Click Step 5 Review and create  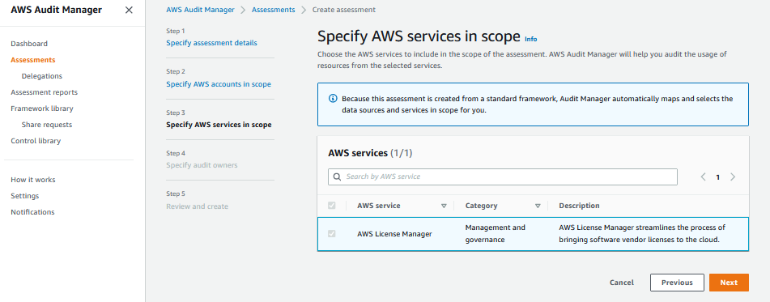click(x=198, y=206)
